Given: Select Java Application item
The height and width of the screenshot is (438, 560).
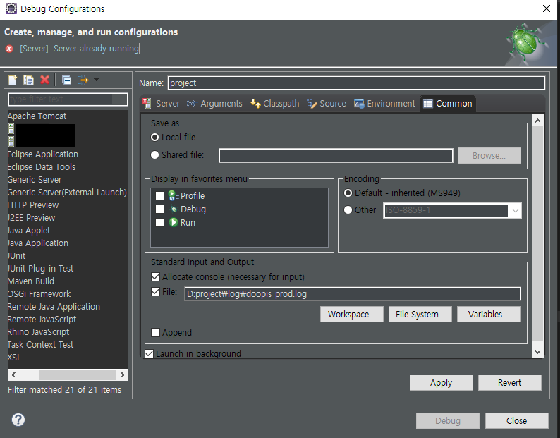Looking at the screenshot, I should (x=38, y=243).
